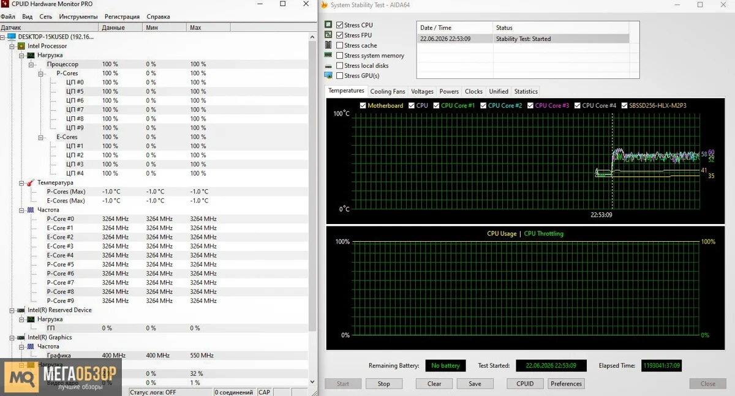
Task: Uncheck Motherboard in the temperature graph legend
Action: coord(363,105)
